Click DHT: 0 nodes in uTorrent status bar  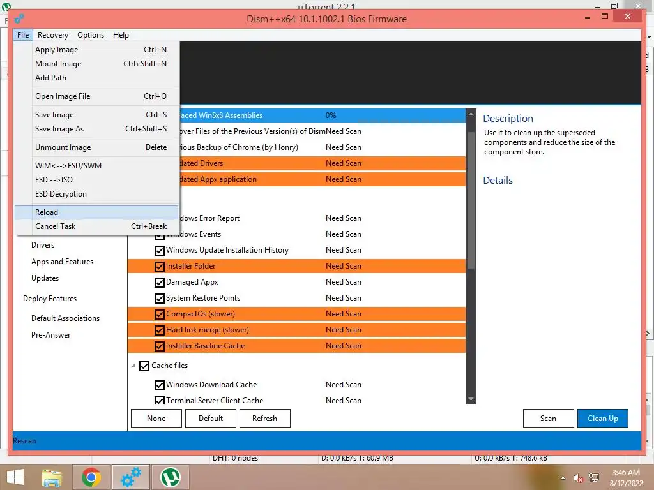tap(235, 458)
